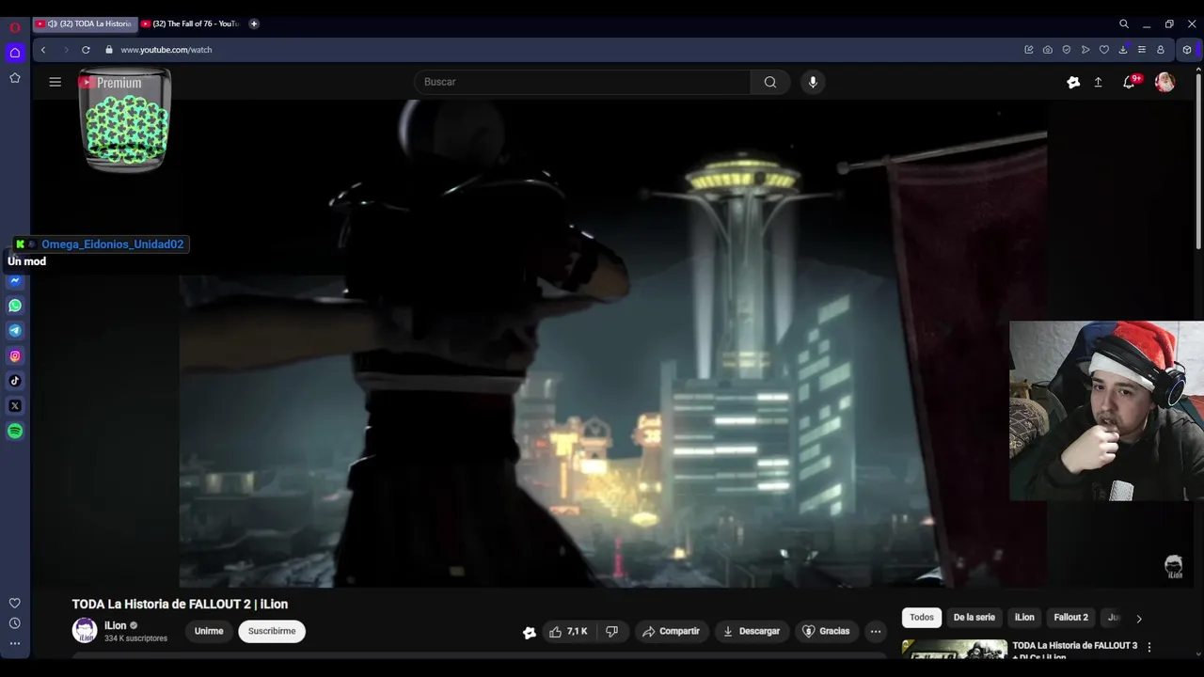Open the browser downloads icon
1204x677 pixels.
pos(1123,50)
